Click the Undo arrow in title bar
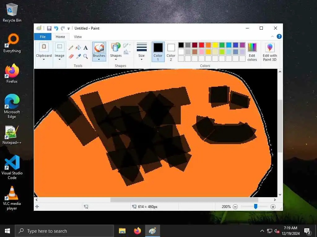 [56, 28]
